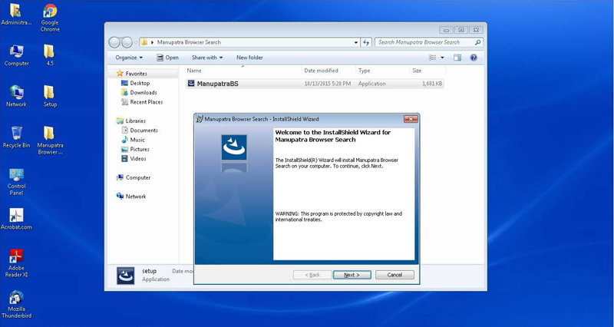Select the Control Panel desktop icon
The height and width of the screenshot is (327, 614).
pos(16,181)
